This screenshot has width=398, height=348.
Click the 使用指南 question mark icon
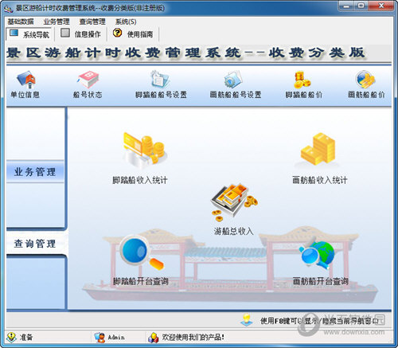pyautogui.click(x=117, y=33)
